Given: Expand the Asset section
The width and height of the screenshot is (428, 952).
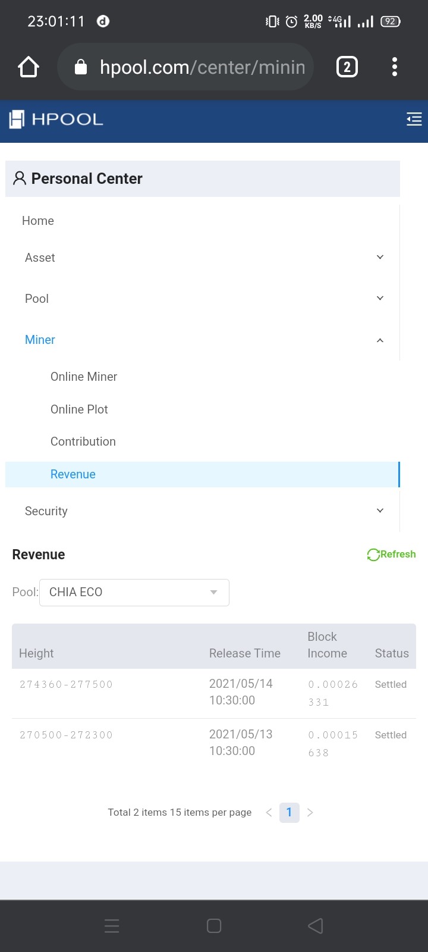Looking at the screenshot, I should [x=379, y=256].
